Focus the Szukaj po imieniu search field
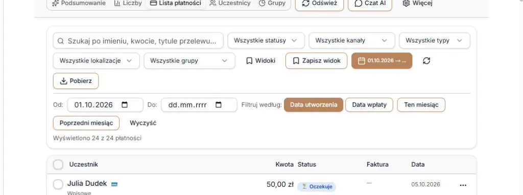Image resolution: width=523 pixels, height=195 pixels. tap(138, 41)
